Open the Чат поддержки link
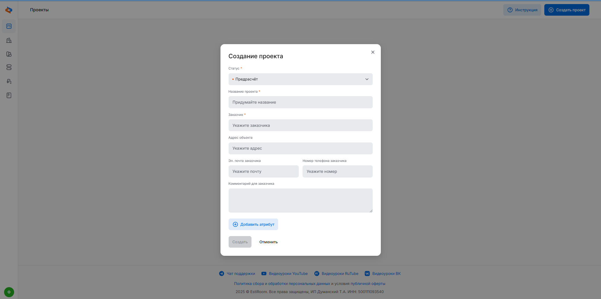Viewport: 601px width, 299px height. (241, 274)
